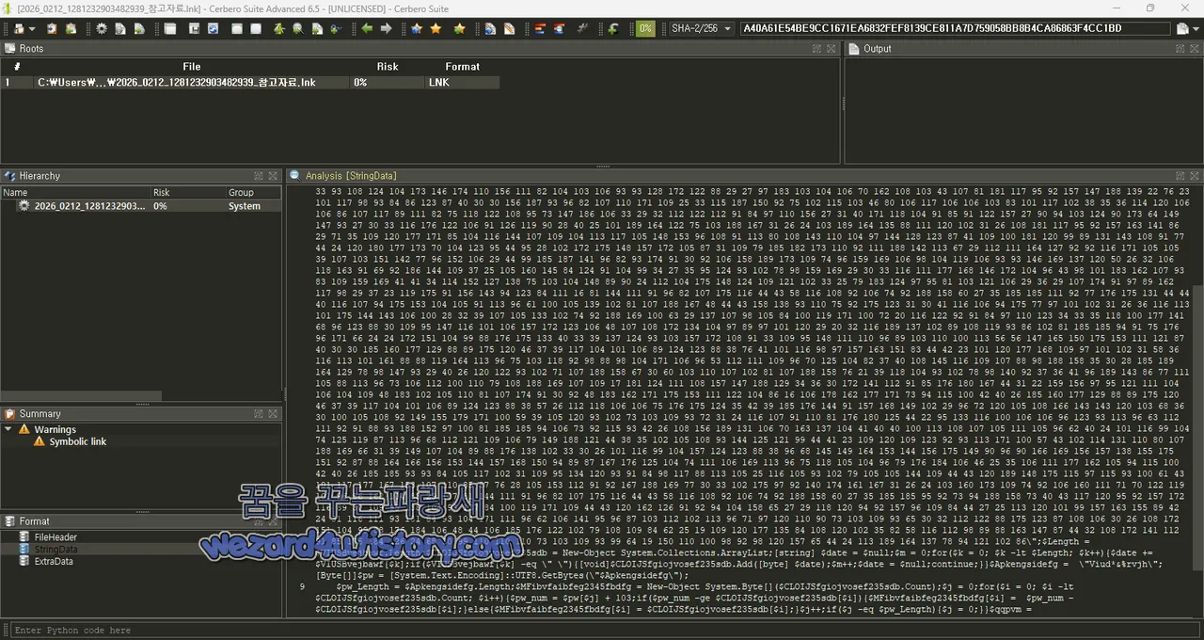Screen dimensions: 1204x640
Task: Sort Roots by File column header
Action: pos(192,67)
